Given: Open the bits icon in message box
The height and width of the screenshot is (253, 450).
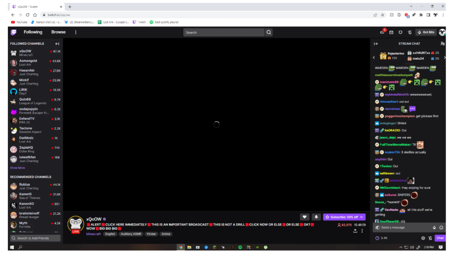Looking at the screenshot, I should pyautogui.click(x=434, y=227).
